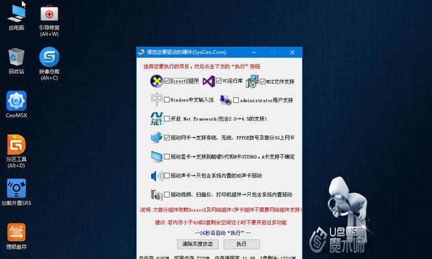Click the 驱动显卡 monitor icon
Image resolution: width=432 pixels, height=259 pixels.
157,157
